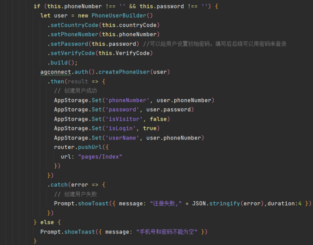Image resolution: width=313 pixels, height=245 pixels.
Task: Click the true keyword on the isLogin line
Action: click(150, 128)
